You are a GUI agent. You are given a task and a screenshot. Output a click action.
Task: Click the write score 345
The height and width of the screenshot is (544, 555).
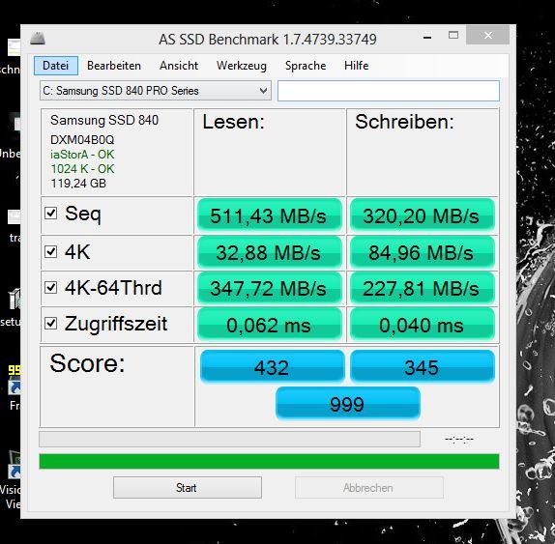[422, 366]
